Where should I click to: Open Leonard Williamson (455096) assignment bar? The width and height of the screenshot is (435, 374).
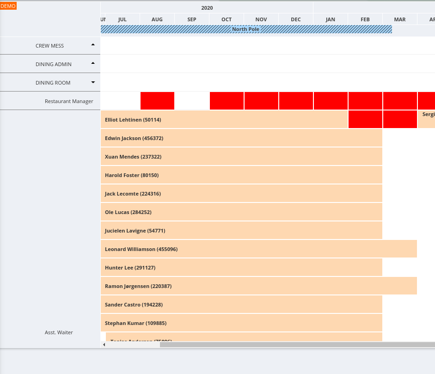tap(259, 249)
